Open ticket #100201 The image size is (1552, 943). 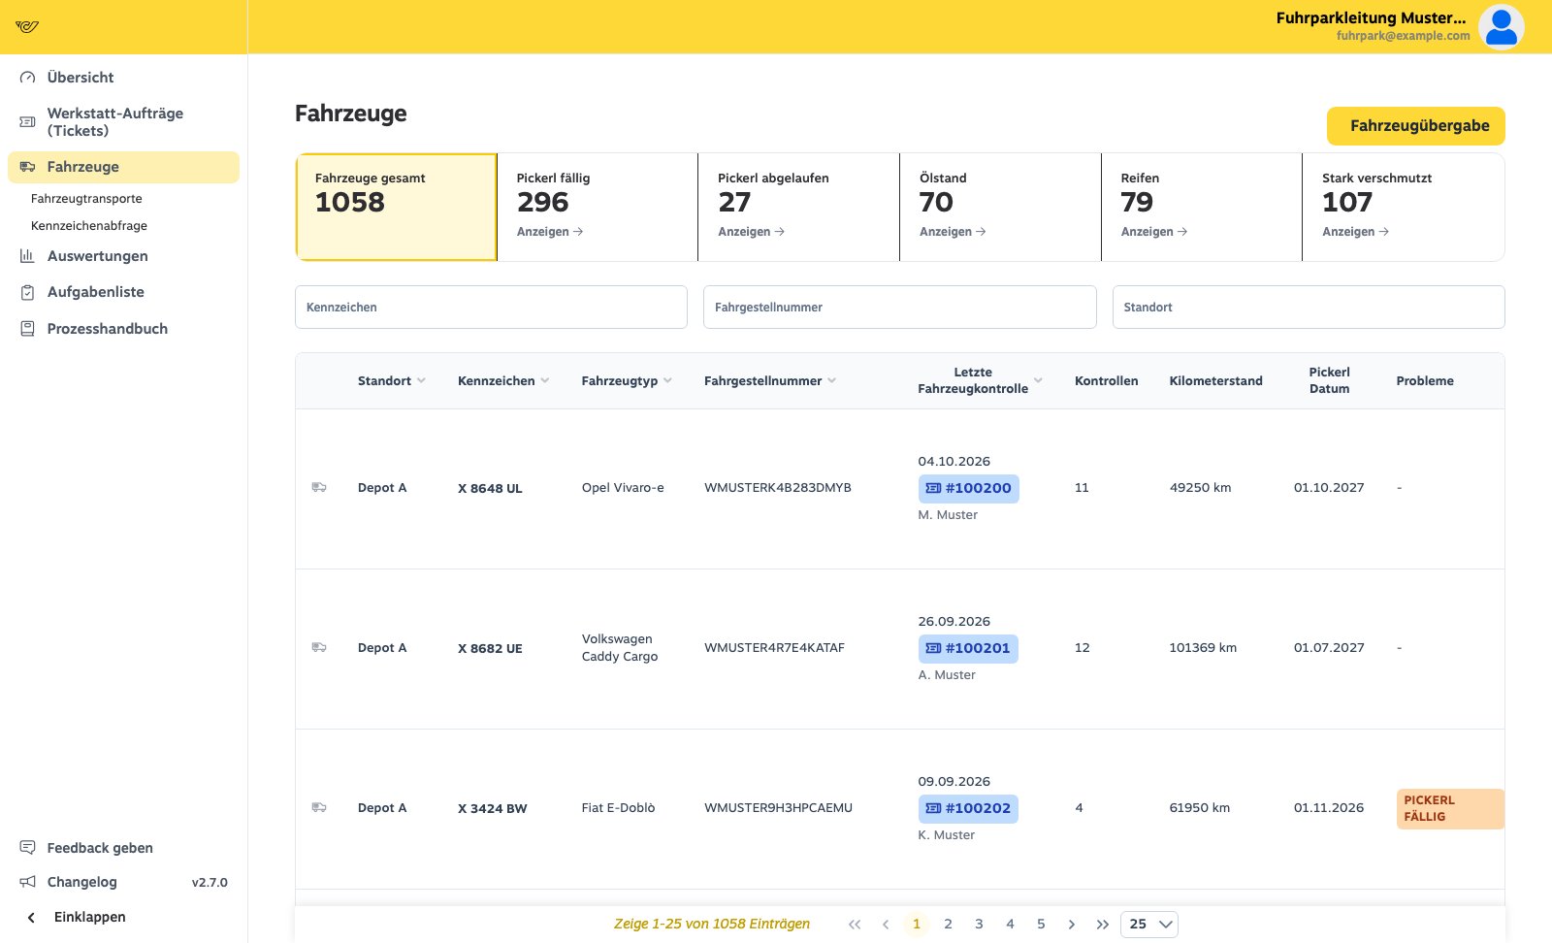tap(968, 648)
